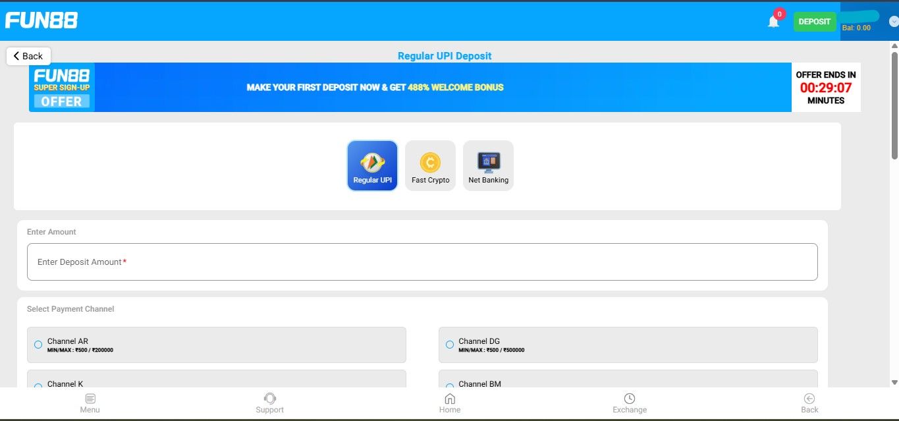Open Exchange from the bottom bar

coord(629,403)
